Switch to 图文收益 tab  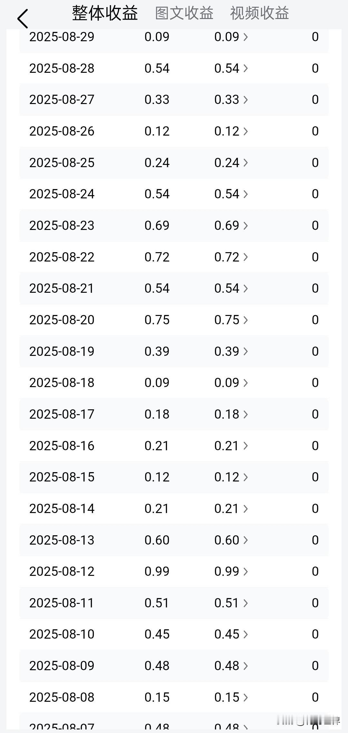184,13
